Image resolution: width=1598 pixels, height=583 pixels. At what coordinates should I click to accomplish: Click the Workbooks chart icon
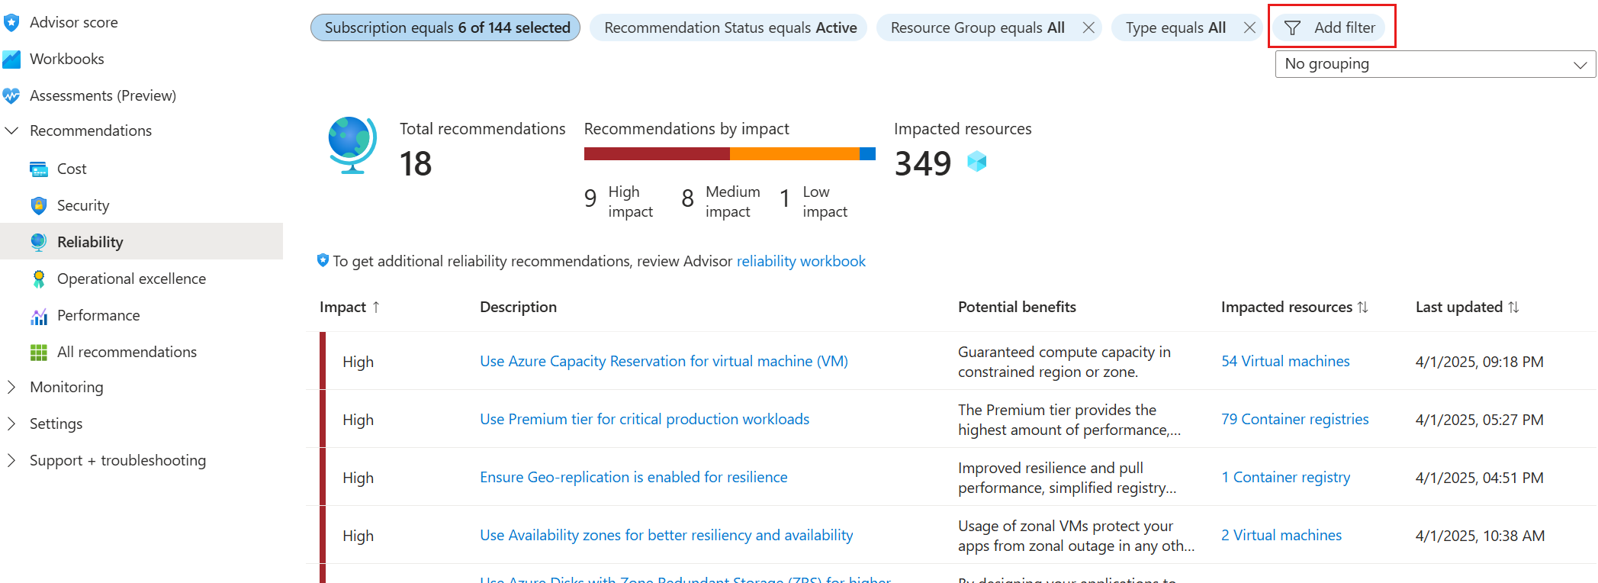(11, 59)
